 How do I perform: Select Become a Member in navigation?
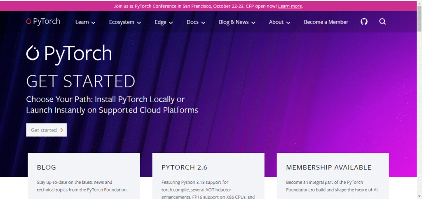click(x=326, y=22)
